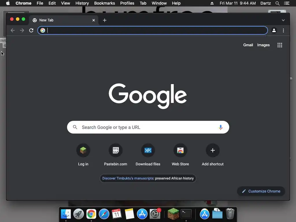Open System Preferences with update badge
Screen dimensions: 296x222
pyautogui.click(x=155, y=214)
